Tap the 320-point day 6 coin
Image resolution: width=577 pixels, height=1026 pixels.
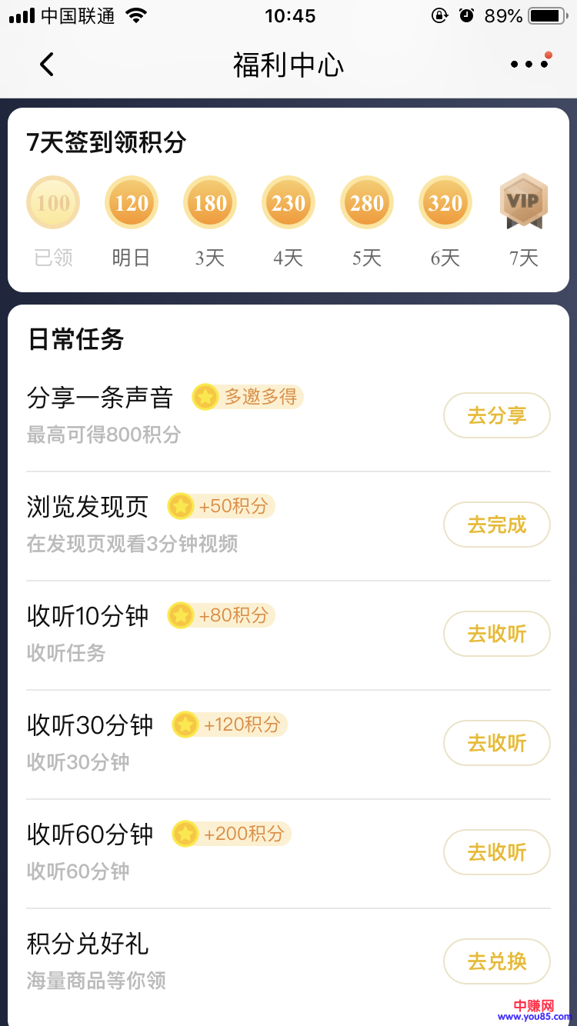pyautogui.click(x=445, y=203)
